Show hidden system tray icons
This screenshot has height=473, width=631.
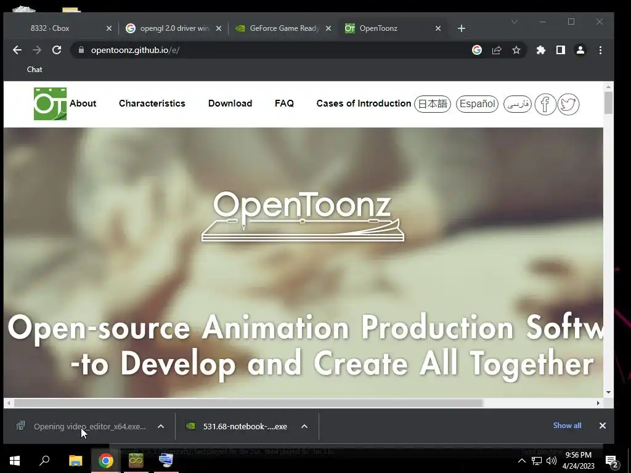(521, 461)
